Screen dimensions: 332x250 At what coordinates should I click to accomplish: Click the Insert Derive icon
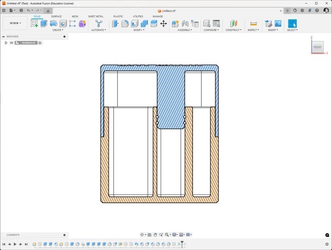point(268,24)
